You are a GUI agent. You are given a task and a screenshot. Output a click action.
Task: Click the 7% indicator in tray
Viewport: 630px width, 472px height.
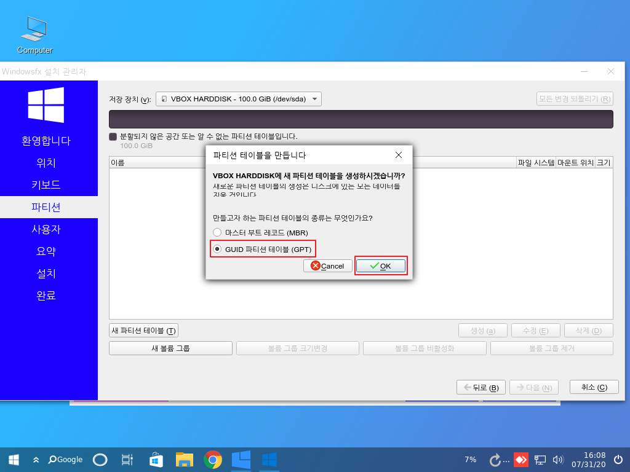click(471, 460)
